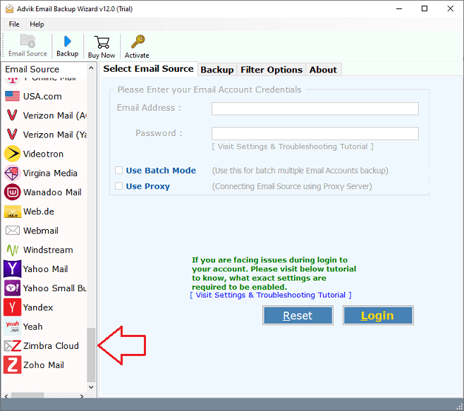The image size is (464, 411).
Task: Click the source list scroll up arrow
Action: click(91, 68)
